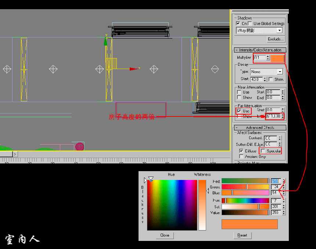Screen dimensions: 316x249
Task: Open the Decay Type dropdown
Action: (x=280, y=72)
